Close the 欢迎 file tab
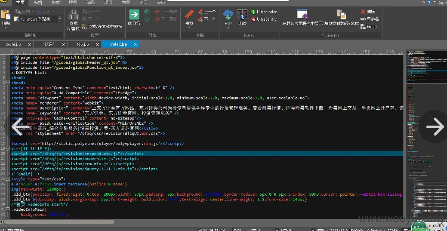This screenshot has width=447, height=231. pyautogui.click(x=64, y=44)
